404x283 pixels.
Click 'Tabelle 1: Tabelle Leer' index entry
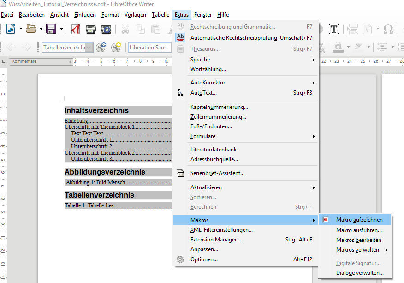90,205
